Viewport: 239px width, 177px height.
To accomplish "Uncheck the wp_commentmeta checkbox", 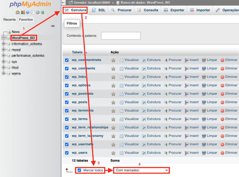I will coord(67,60).
